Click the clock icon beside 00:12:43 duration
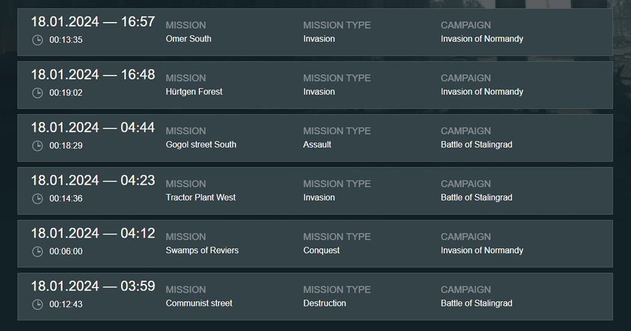Screen dimensions: 631x331 [x=38, y=305]
